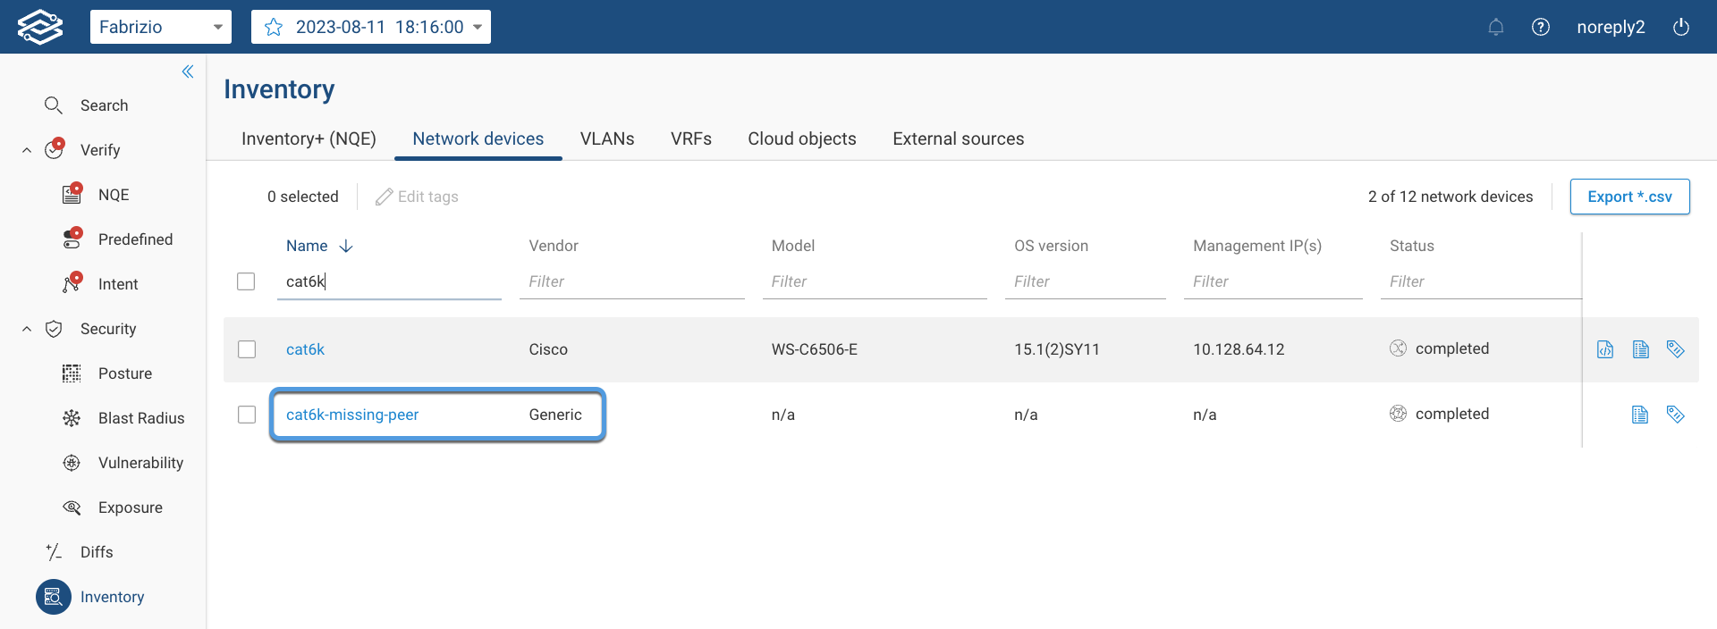Open Blast Radius in the sidebar

140,418
